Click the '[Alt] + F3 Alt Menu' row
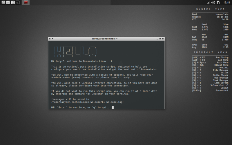232x145 pixels. click(210, 60)
